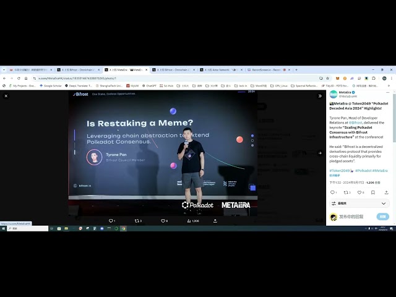Open the Sci-Hub bookmark
Image resolution: width=396 pixels, height=297 pixels.
pyautogui.click(x=166, y=86)
